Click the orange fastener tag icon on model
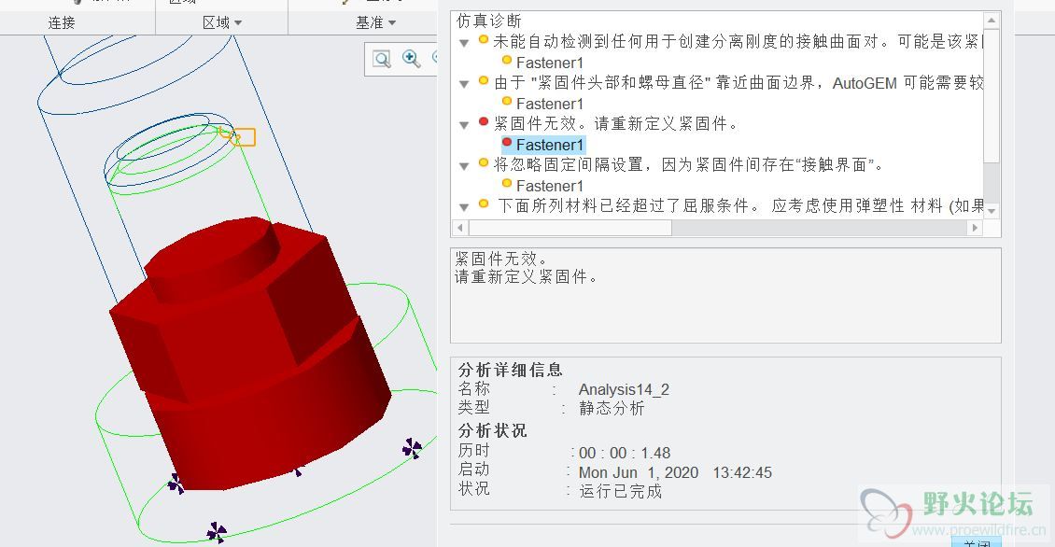The height and width of the screenshot is (547, 1055). [243, 136]
